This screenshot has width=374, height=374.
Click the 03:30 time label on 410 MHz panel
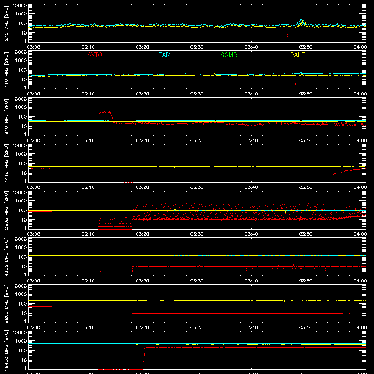click(x=197, y=94)
